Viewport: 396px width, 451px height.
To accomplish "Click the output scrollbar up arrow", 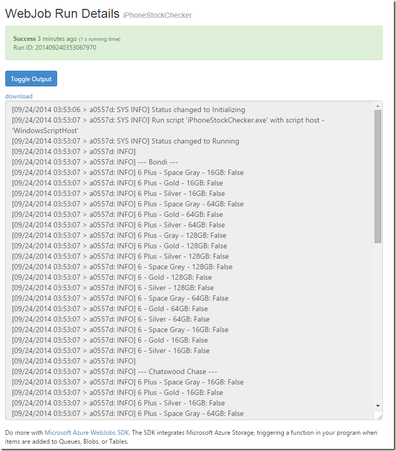I will pyautogui.click(x=378, y=106).
